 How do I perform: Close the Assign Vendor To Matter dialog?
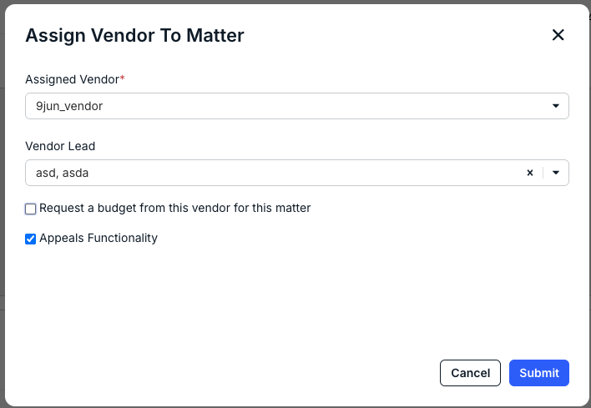coord(558,35)
